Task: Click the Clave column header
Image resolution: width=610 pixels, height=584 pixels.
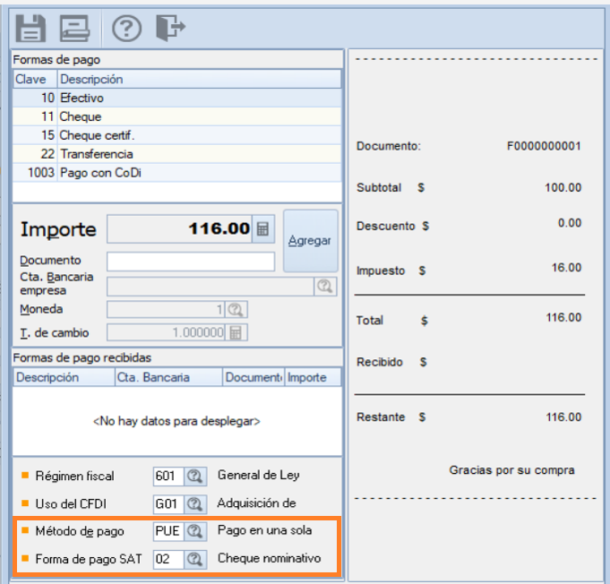Action: point(35,80)
